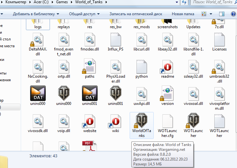Refresh the folder view
The width and height of the screenshot is (237, 168).
coord(184,2)
